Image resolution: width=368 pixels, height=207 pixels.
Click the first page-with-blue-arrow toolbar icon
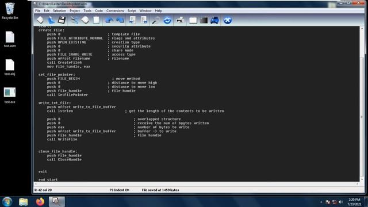tap(133, 20)
